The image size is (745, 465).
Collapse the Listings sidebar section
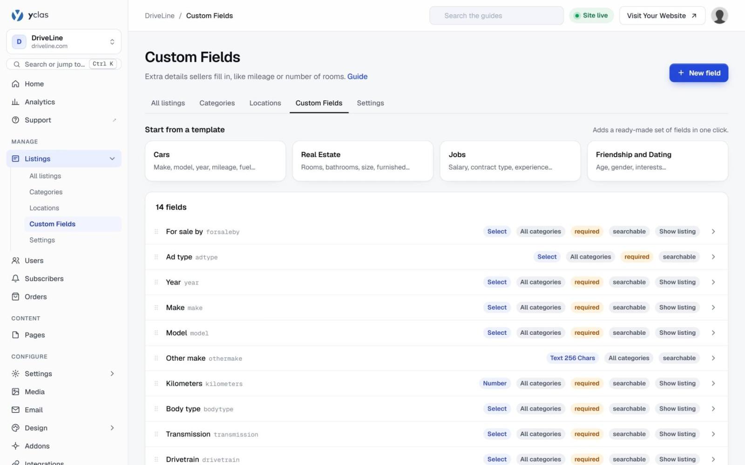pos(112,159)
